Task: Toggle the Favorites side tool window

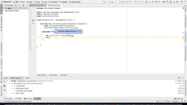Action: point(1,91)
